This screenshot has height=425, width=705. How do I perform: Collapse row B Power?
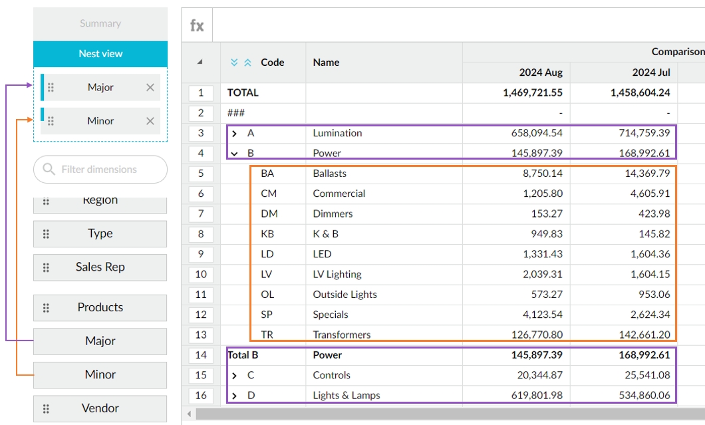[234, 153]
